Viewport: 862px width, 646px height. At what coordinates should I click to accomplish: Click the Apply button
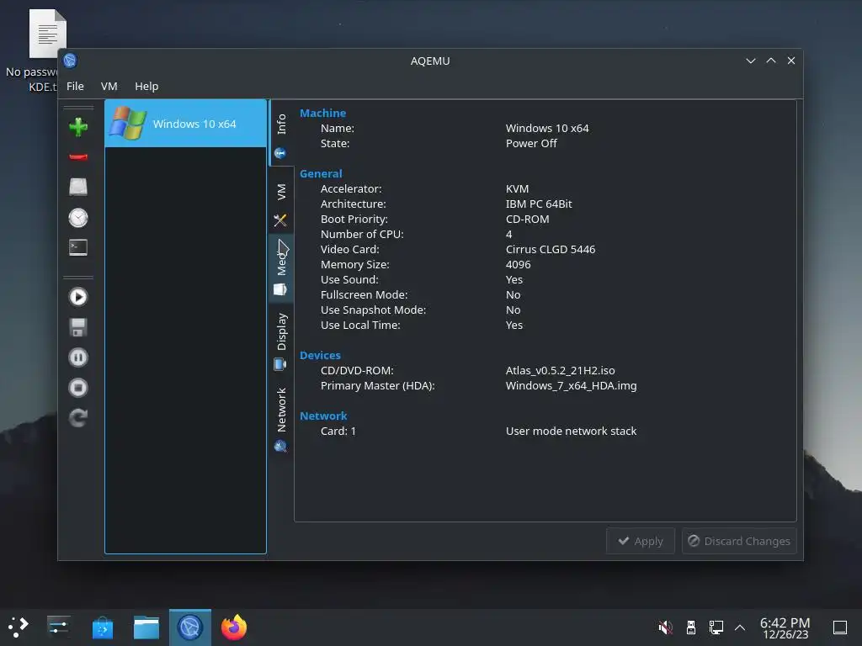click(641, 541)
